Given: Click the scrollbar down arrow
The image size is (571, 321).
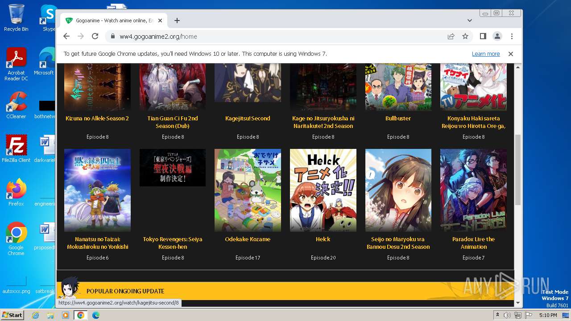Looking at the screenshot, I should pos(518,303).
